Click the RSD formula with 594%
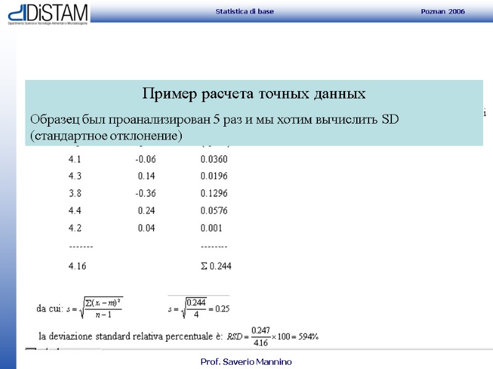493x369 pixels. click(272, 337)
